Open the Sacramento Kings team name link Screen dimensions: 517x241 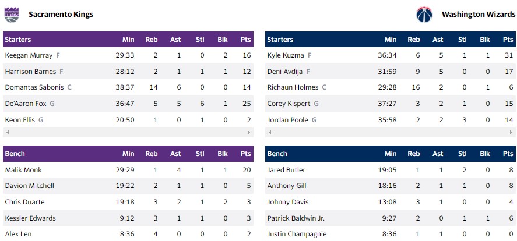[61, 14]
